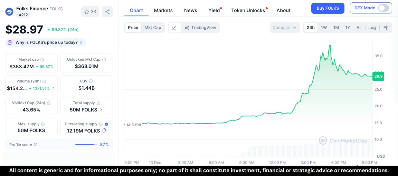Click the share icon button

coord(107,12)
